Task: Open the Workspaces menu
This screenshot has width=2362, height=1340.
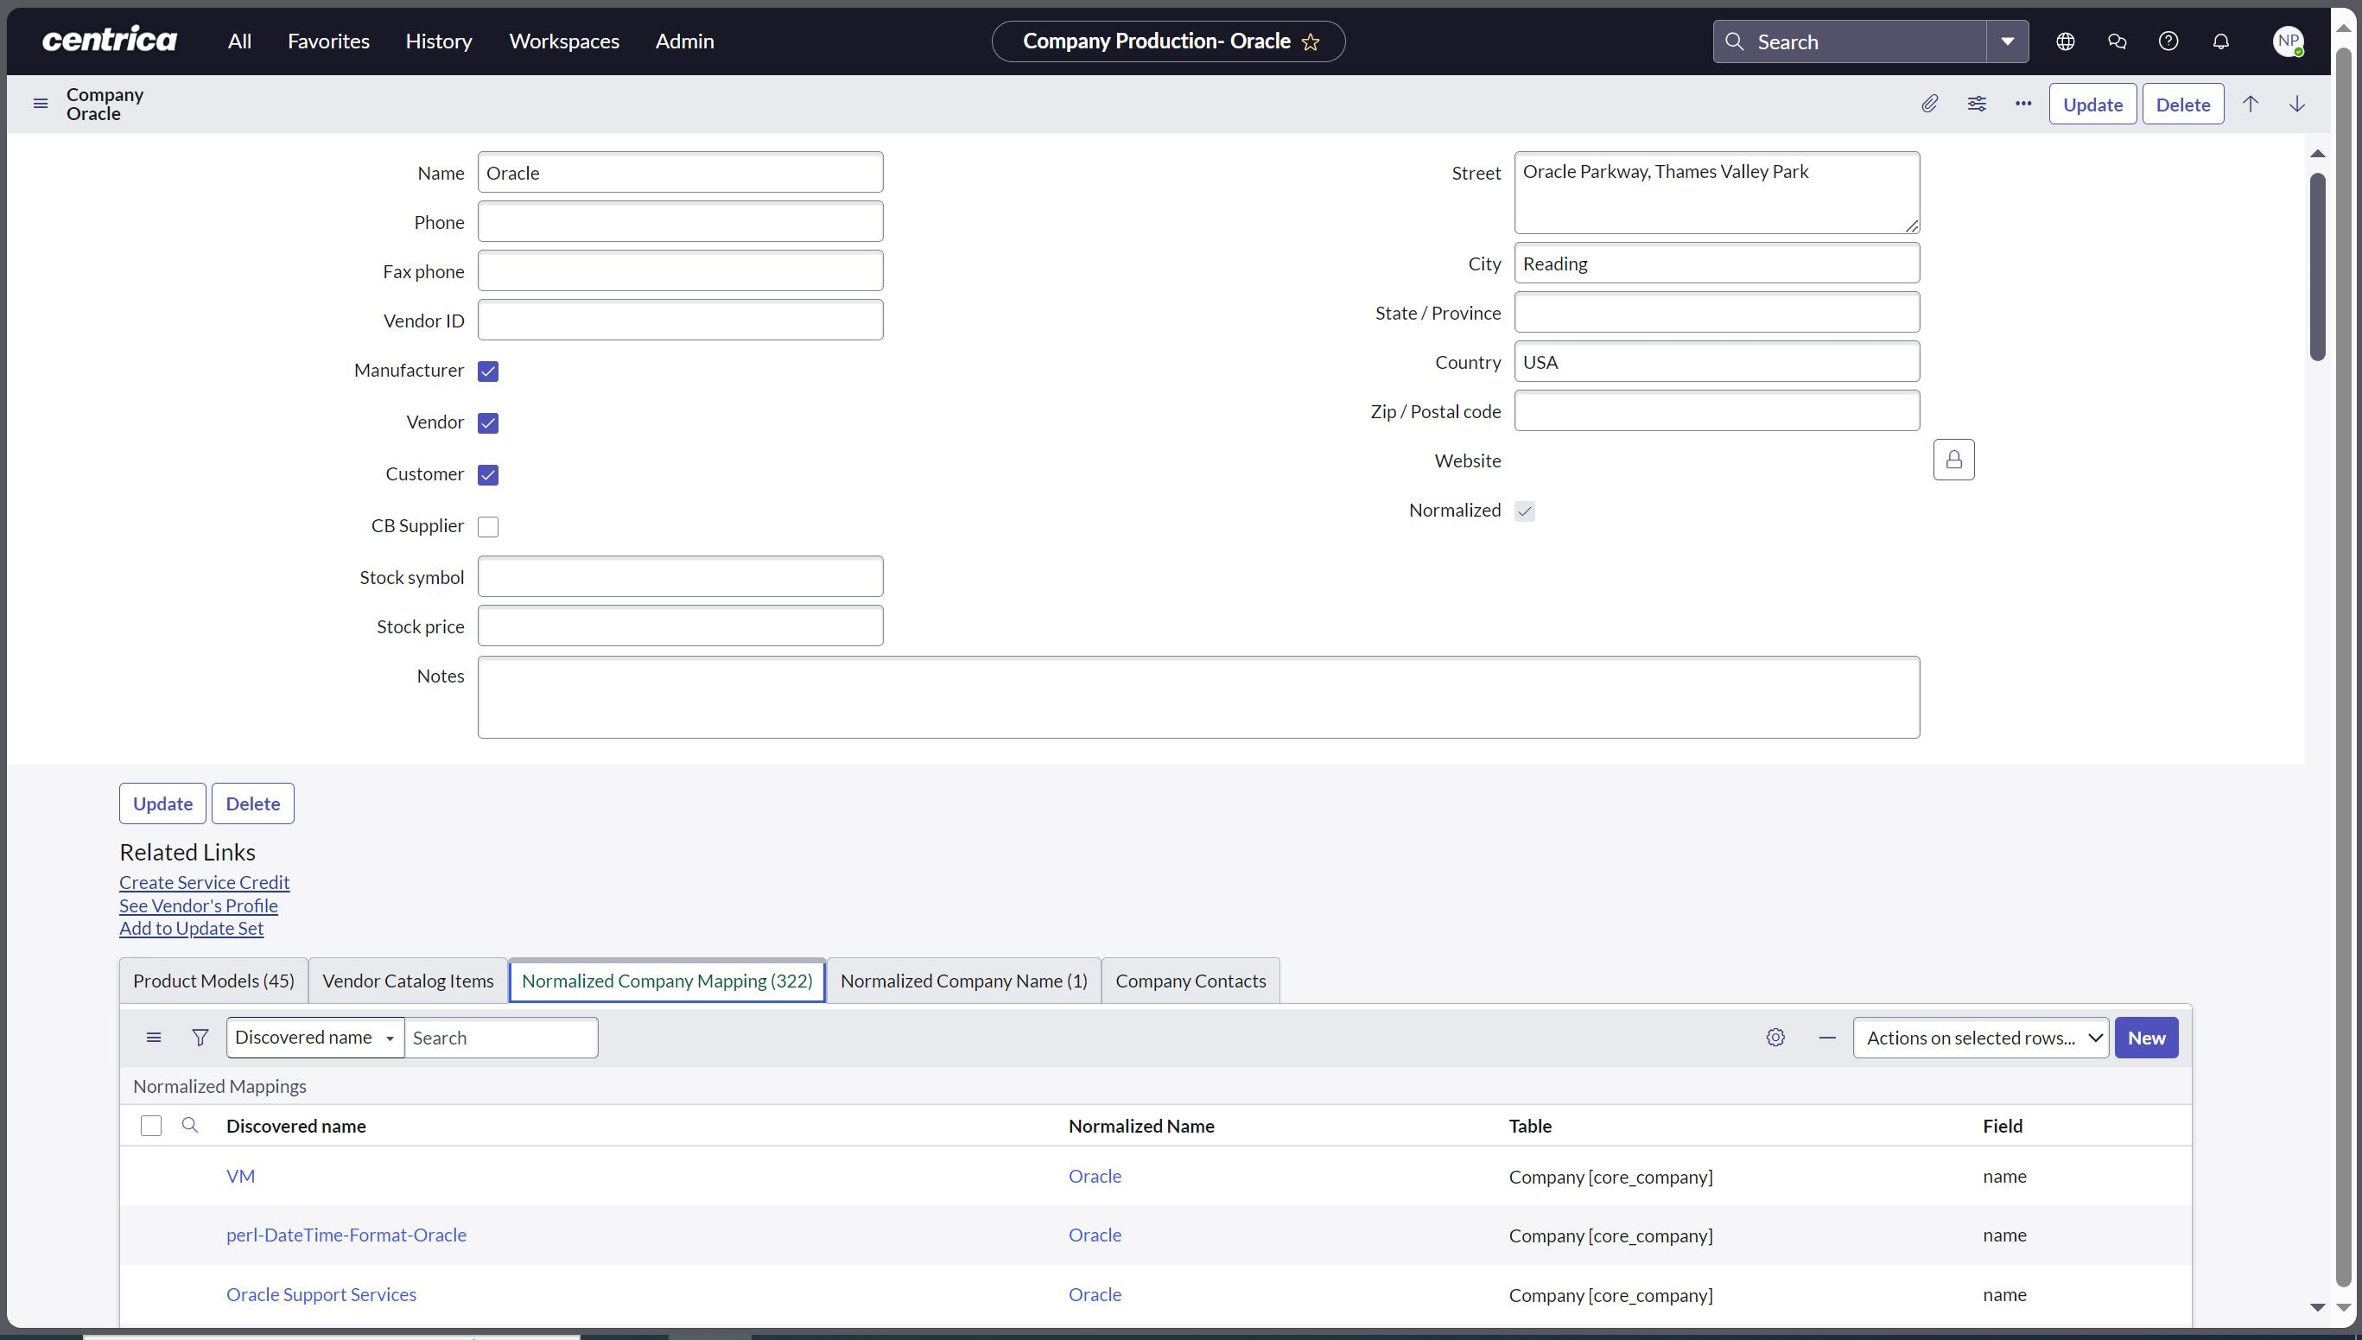Action: pos(564,41)
